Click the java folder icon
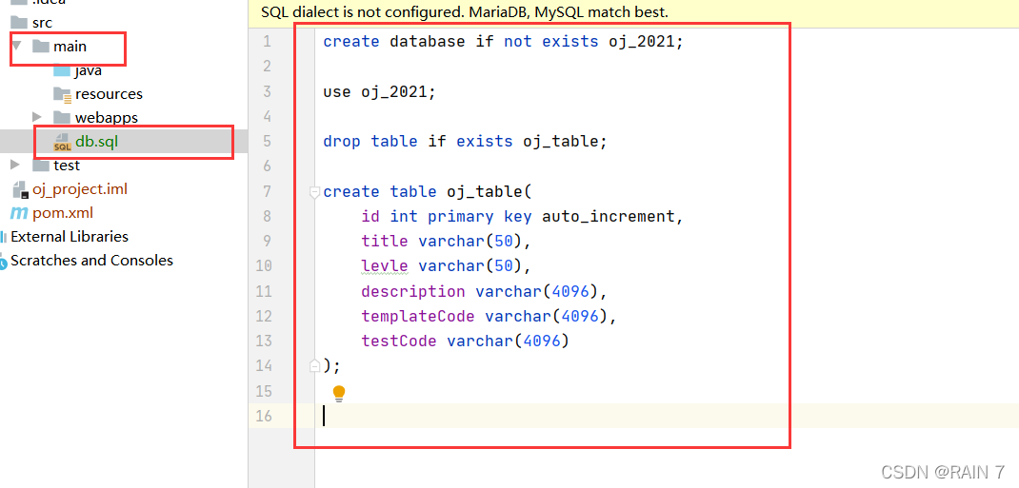This screenshot has width=1019, height=488. (x=62, y=70)
